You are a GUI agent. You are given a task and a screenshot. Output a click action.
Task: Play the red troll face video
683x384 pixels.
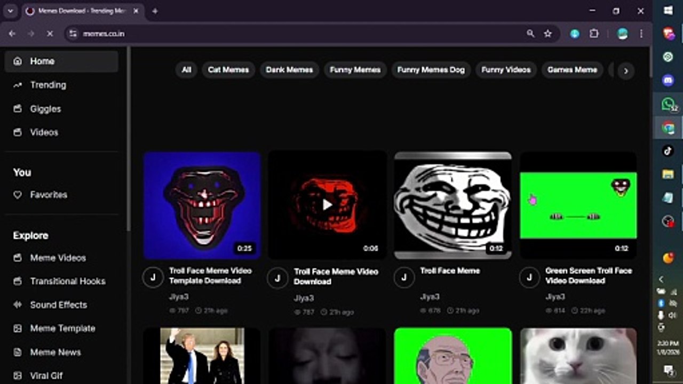pos(327,205)
